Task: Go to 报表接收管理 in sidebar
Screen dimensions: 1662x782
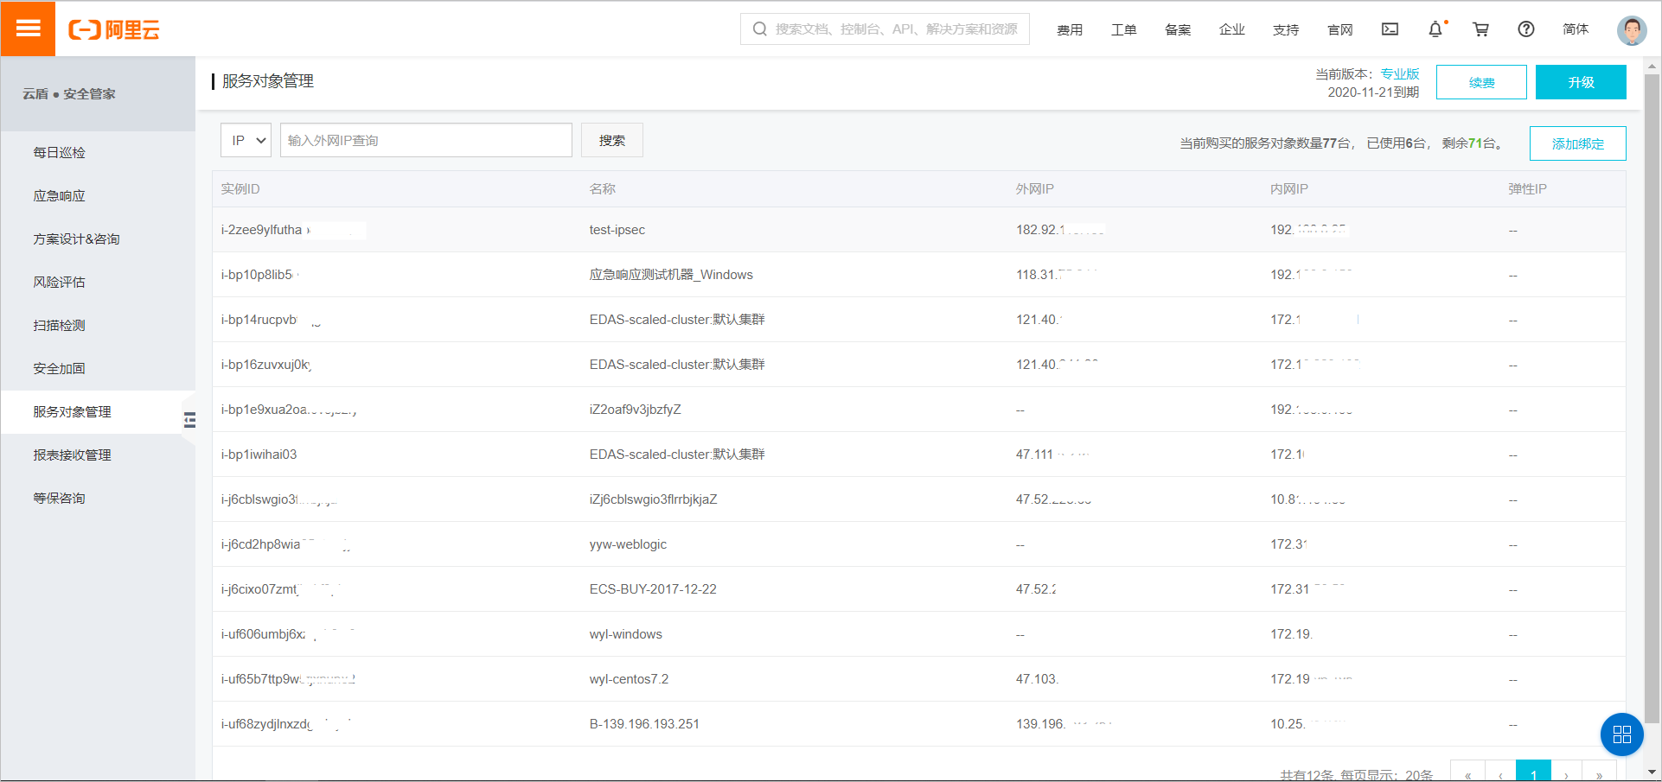Action: coord(98,455)
